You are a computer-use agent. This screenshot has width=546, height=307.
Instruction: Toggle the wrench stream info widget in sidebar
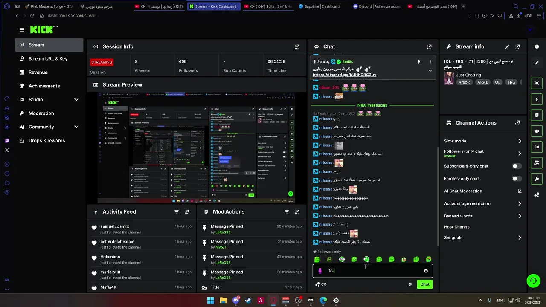(537, 179)
